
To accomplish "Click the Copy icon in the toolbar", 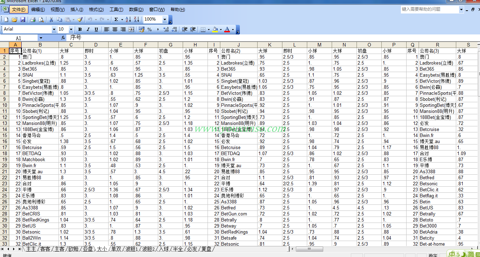I will click(59, 19).
